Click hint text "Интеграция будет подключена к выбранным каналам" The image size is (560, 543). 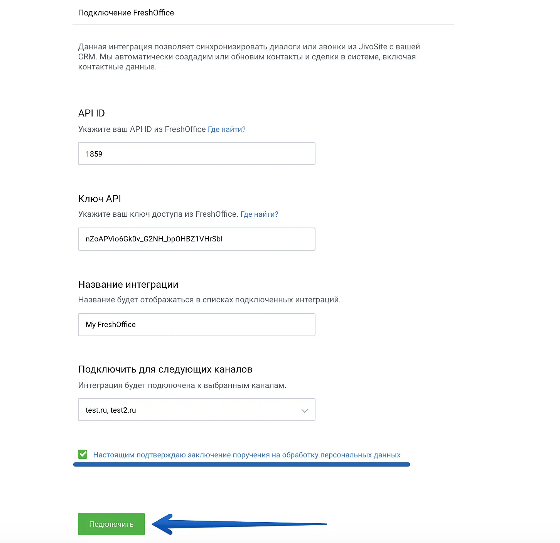click(x=182, y=385)
